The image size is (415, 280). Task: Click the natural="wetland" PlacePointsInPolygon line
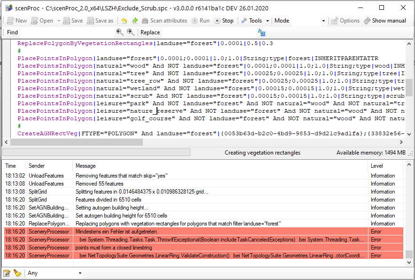coord(211,88)
